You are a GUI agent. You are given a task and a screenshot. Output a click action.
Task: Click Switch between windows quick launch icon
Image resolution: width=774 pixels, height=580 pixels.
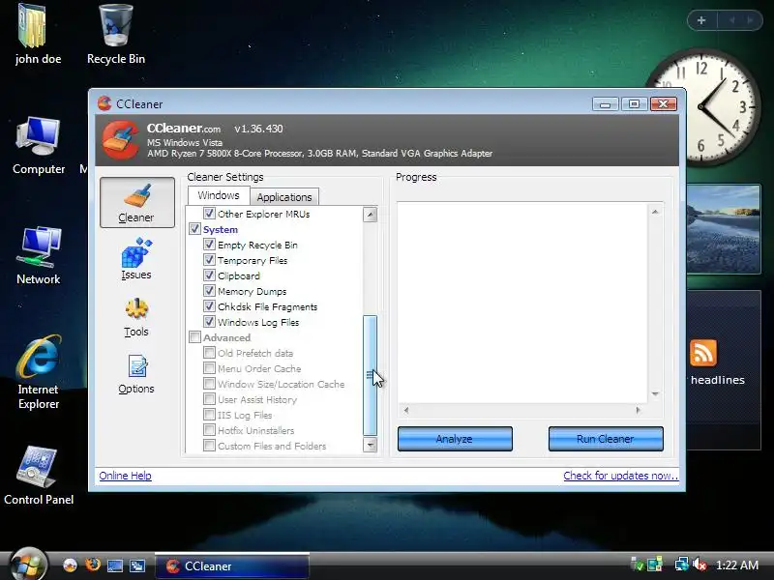tap(136, 565)
